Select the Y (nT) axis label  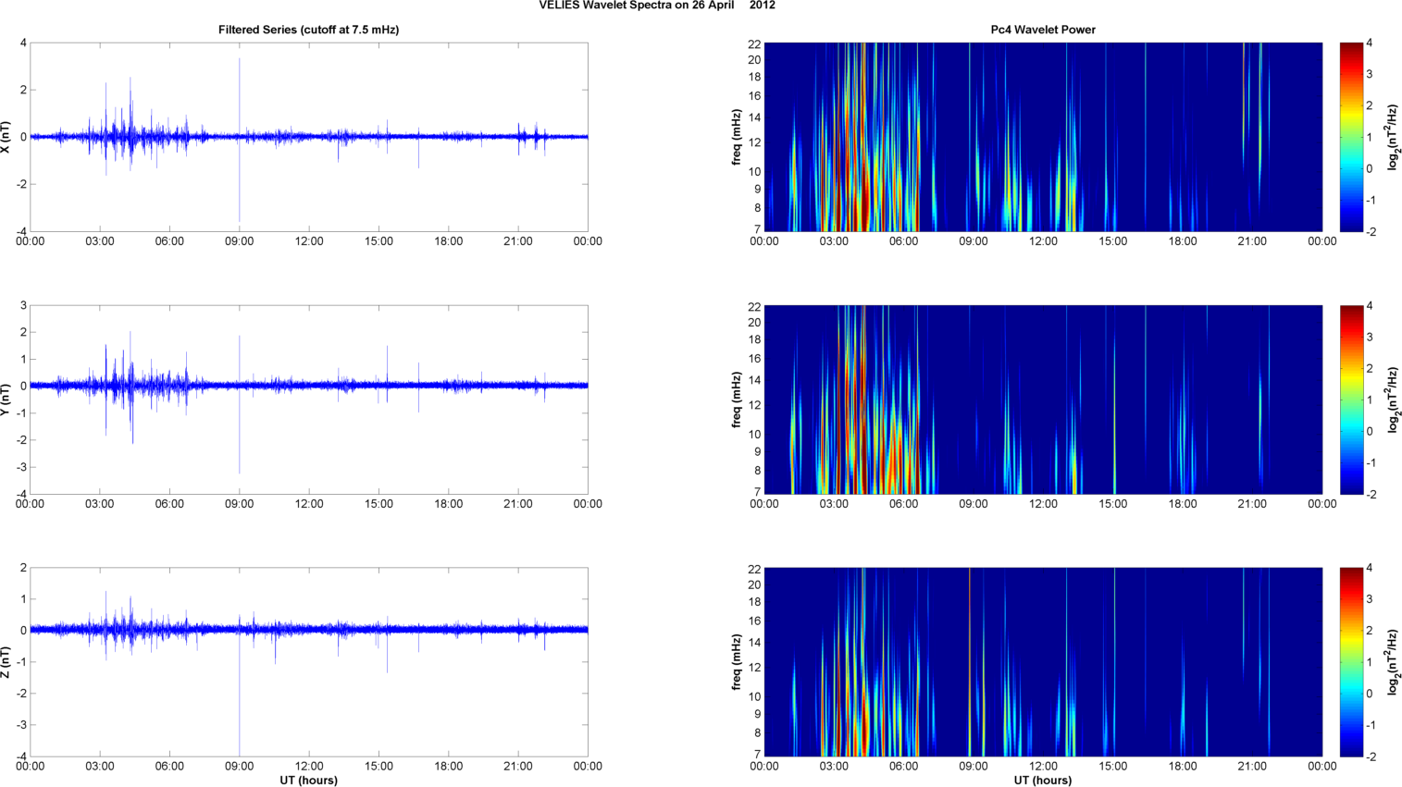(x=6, y=400)
